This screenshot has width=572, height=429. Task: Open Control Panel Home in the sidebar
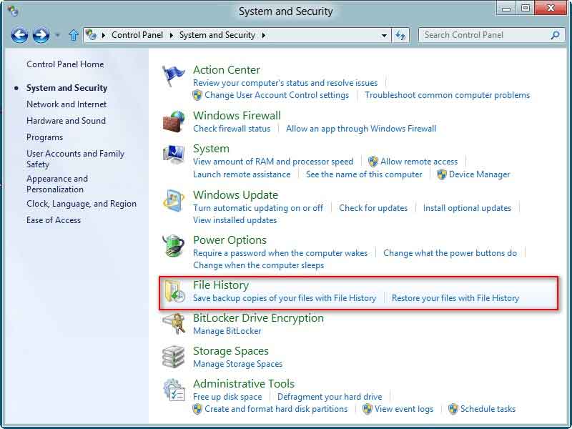pos(65,64)
